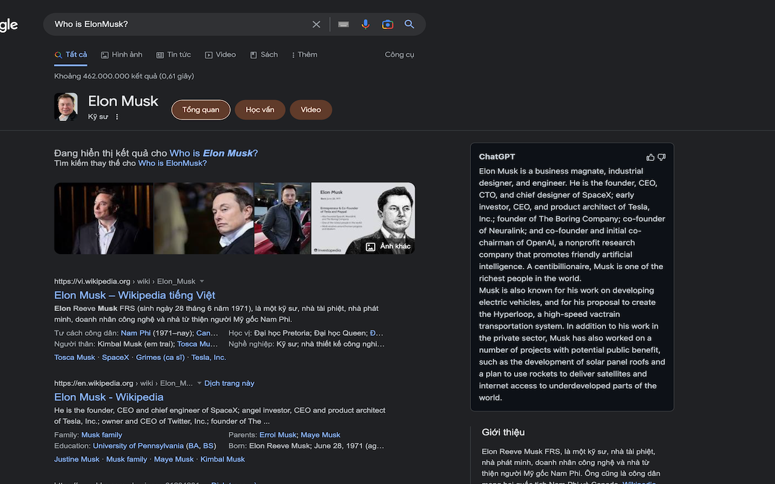Screen dimensions: 775x484
Task: Switch to the Tin tức tab
Action: pyautogui.click(x=174, y=55)
